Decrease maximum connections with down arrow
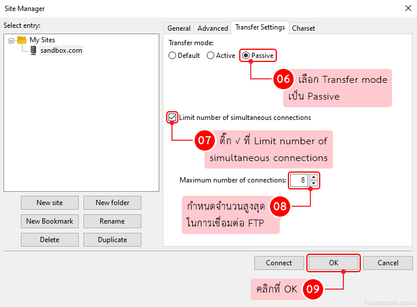Screen dimensions: 417x307 (313, 184)
